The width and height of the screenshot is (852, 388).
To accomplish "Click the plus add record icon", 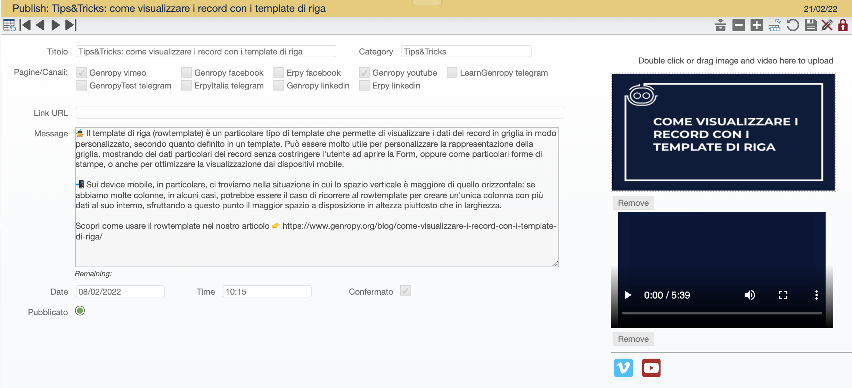I will tap(756, 25).
